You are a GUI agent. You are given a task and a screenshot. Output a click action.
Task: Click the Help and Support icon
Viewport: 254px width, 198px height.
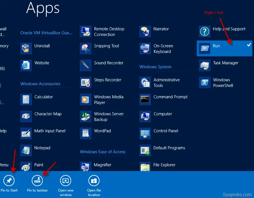(x=205, y=31)
